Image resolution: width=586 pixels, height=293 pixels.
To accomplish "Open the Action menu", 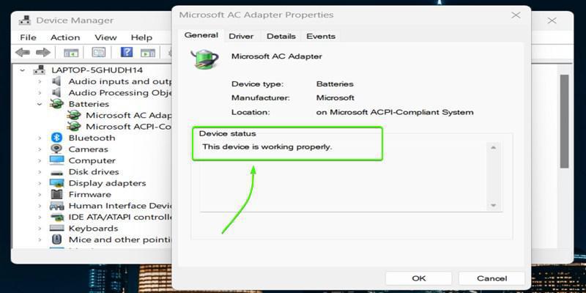I will tap(65, 38).
